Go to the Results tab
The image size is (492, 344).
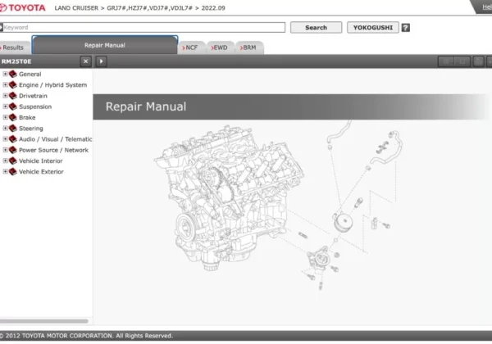(x=14, y=48)
